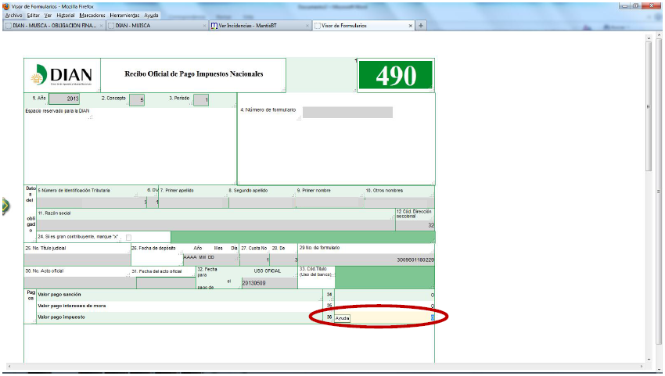Screen dimensions: 665x376
Task: Click the 'Valor pago impuesto' label
Action: pos(62,317)
